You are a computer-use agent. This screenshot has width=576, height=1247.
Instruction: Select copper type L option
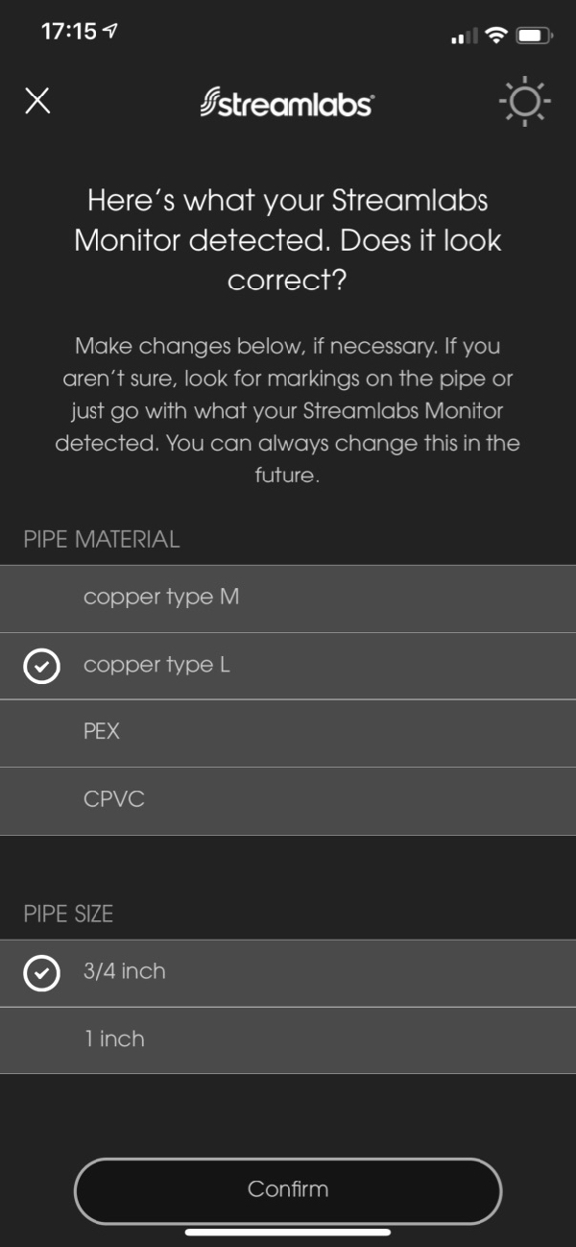[x=288, y=665]
